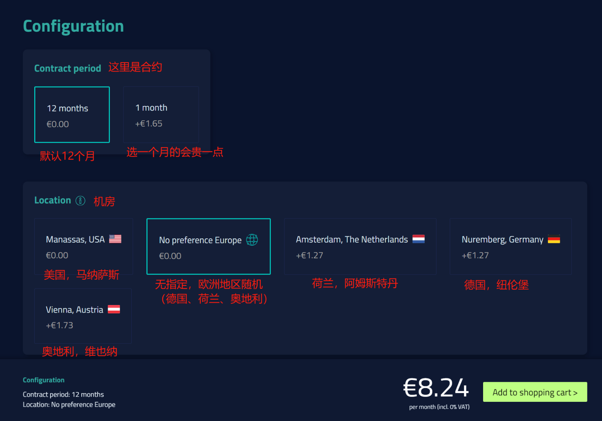Click the USA flag icon
The height and width of the screenshot is (421, 602).
tap(115, 239)
